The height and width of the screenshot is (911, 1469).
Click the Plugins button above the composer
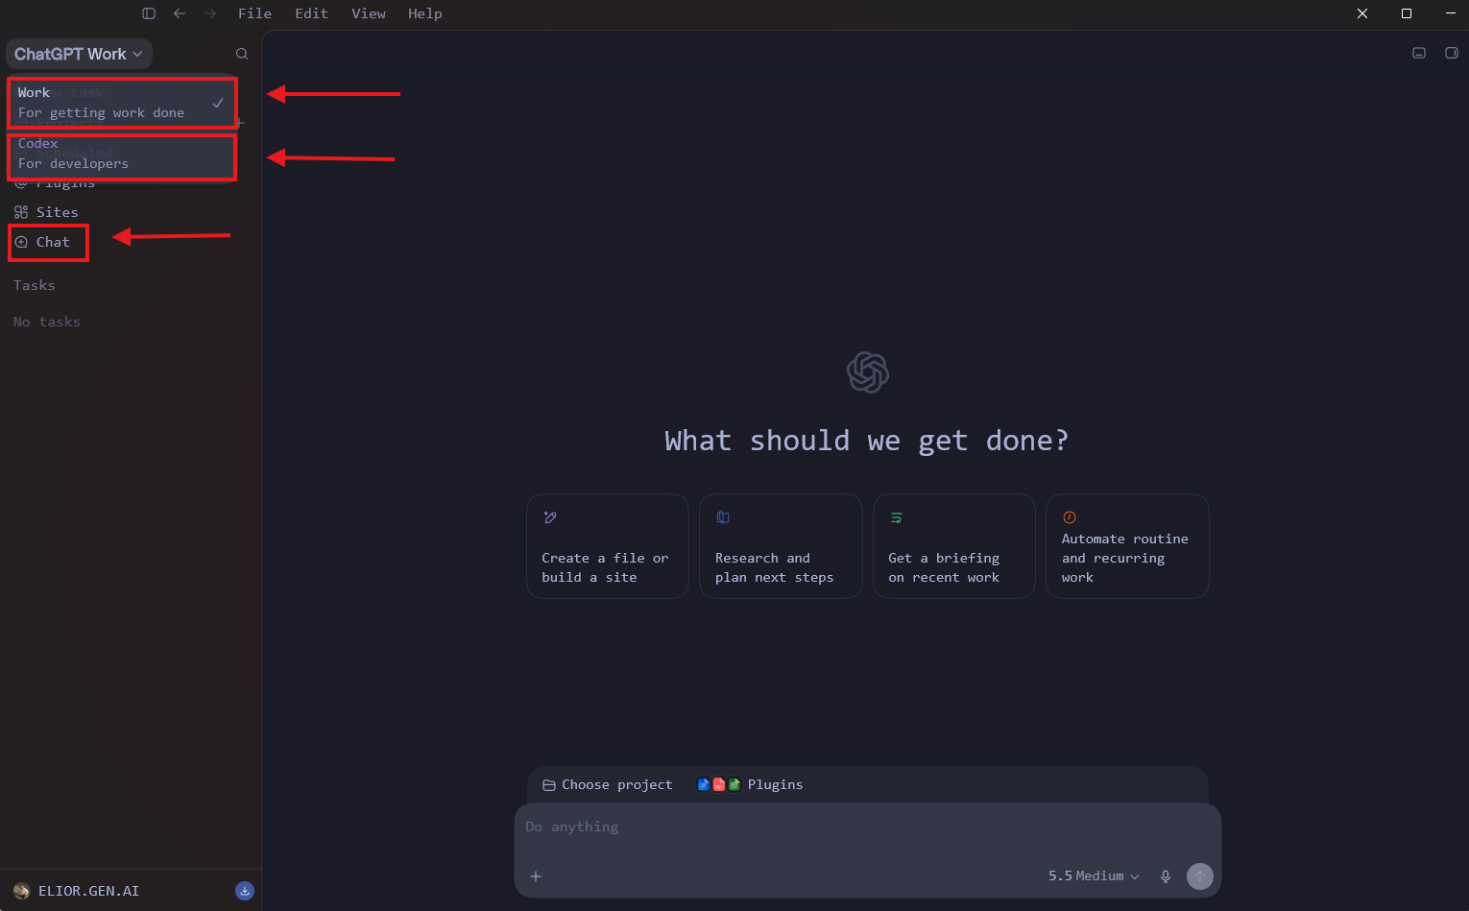[x=750, y=784]
